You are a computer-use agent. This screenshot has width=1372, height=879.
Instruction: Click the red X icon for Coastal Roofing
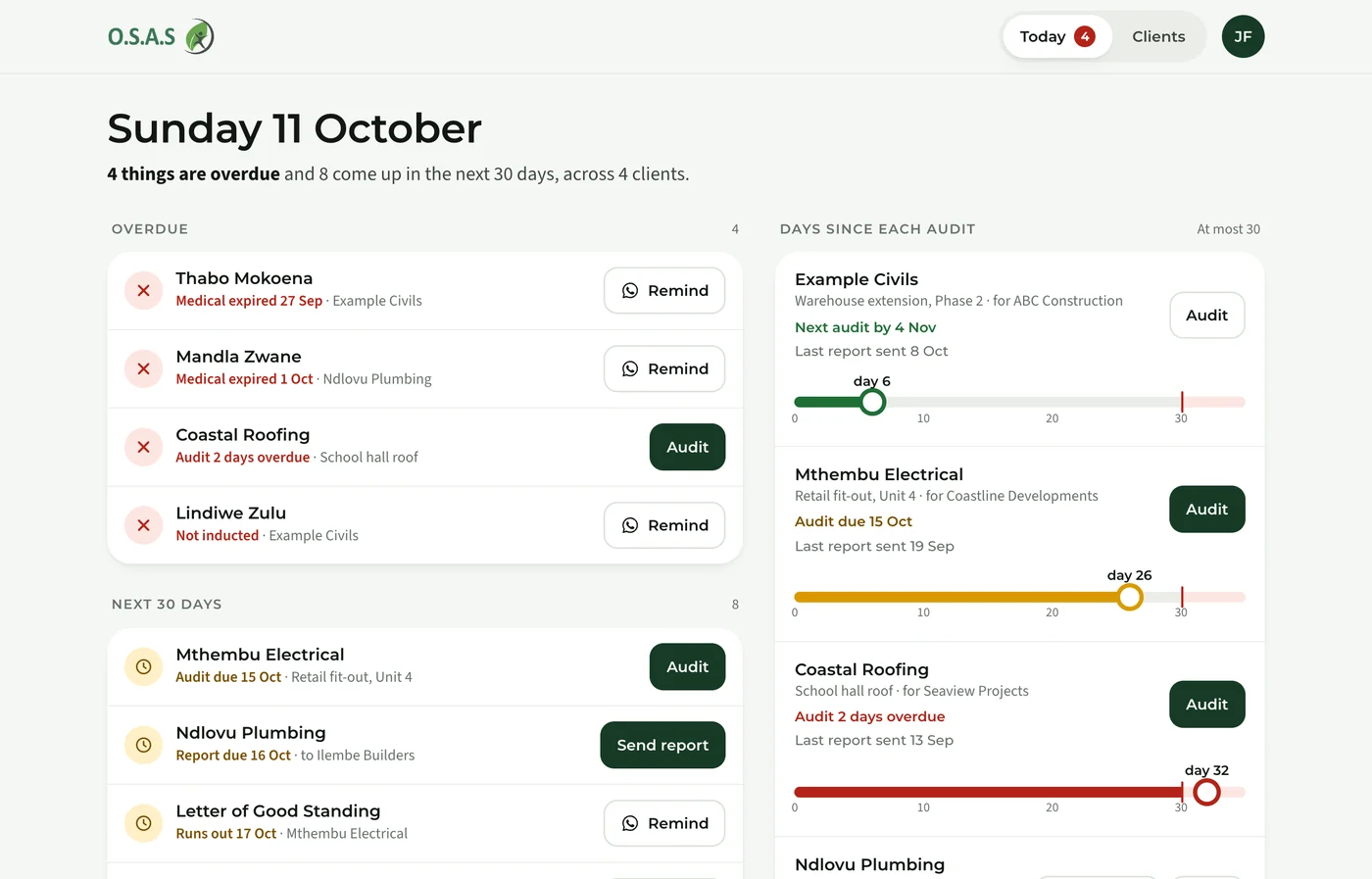143,447
